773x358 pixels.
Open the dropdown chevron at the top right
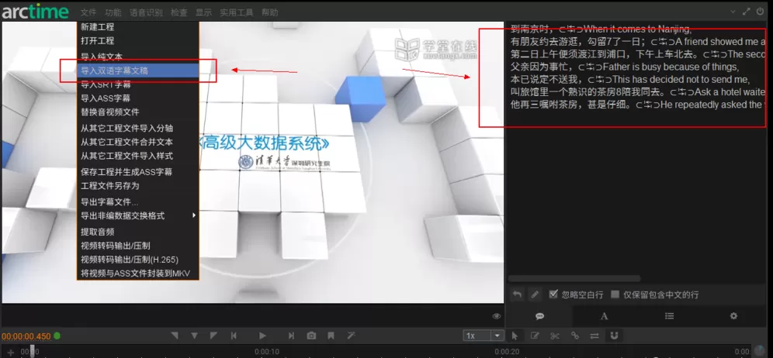tap(733, 11)
